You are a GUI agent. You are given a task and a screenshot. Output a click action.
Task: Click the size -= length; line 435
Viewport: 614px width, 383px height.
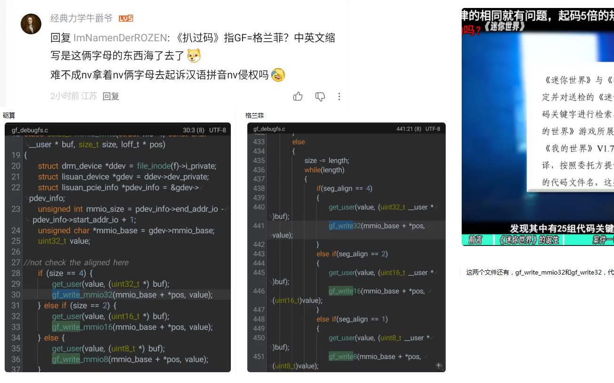point(327,161)
